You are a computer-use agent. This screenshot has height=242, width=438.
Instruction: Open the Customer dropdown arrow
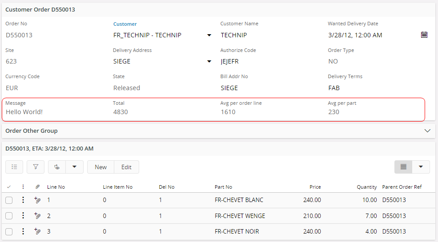tap(209, 35)
